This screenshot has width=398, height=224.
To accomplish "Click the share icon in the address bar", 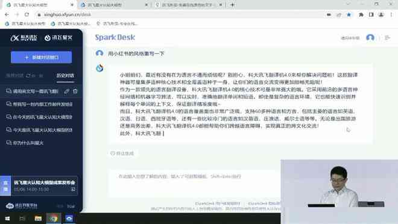I will click(x=339, y=14).
